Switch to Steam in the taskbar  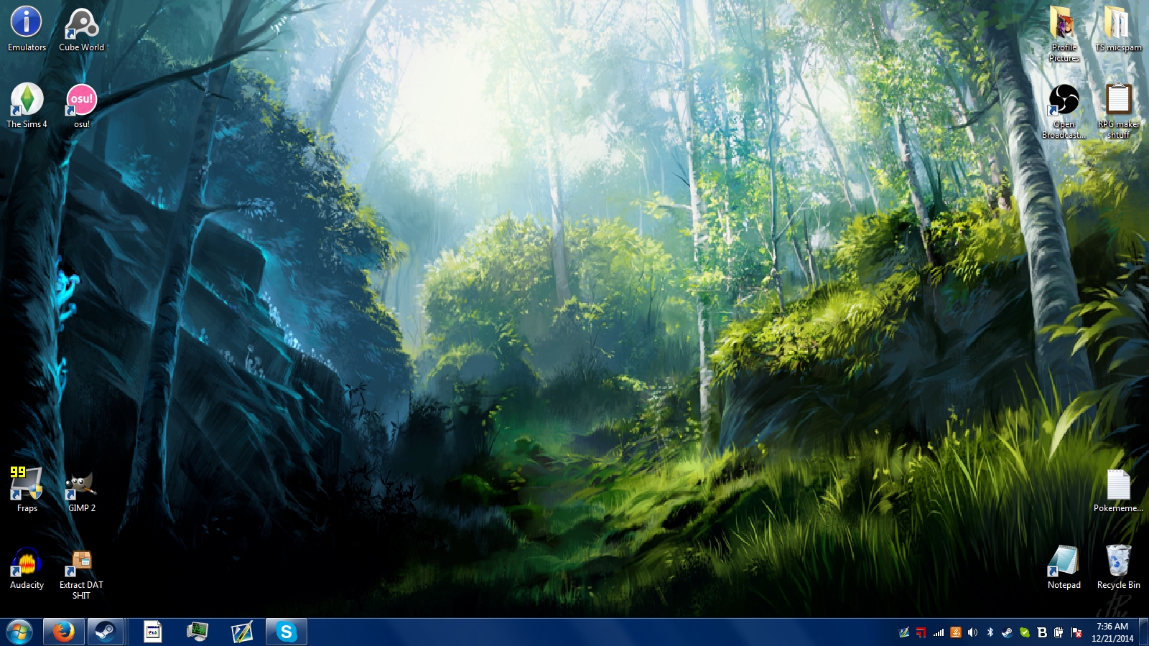pos(106,632)
